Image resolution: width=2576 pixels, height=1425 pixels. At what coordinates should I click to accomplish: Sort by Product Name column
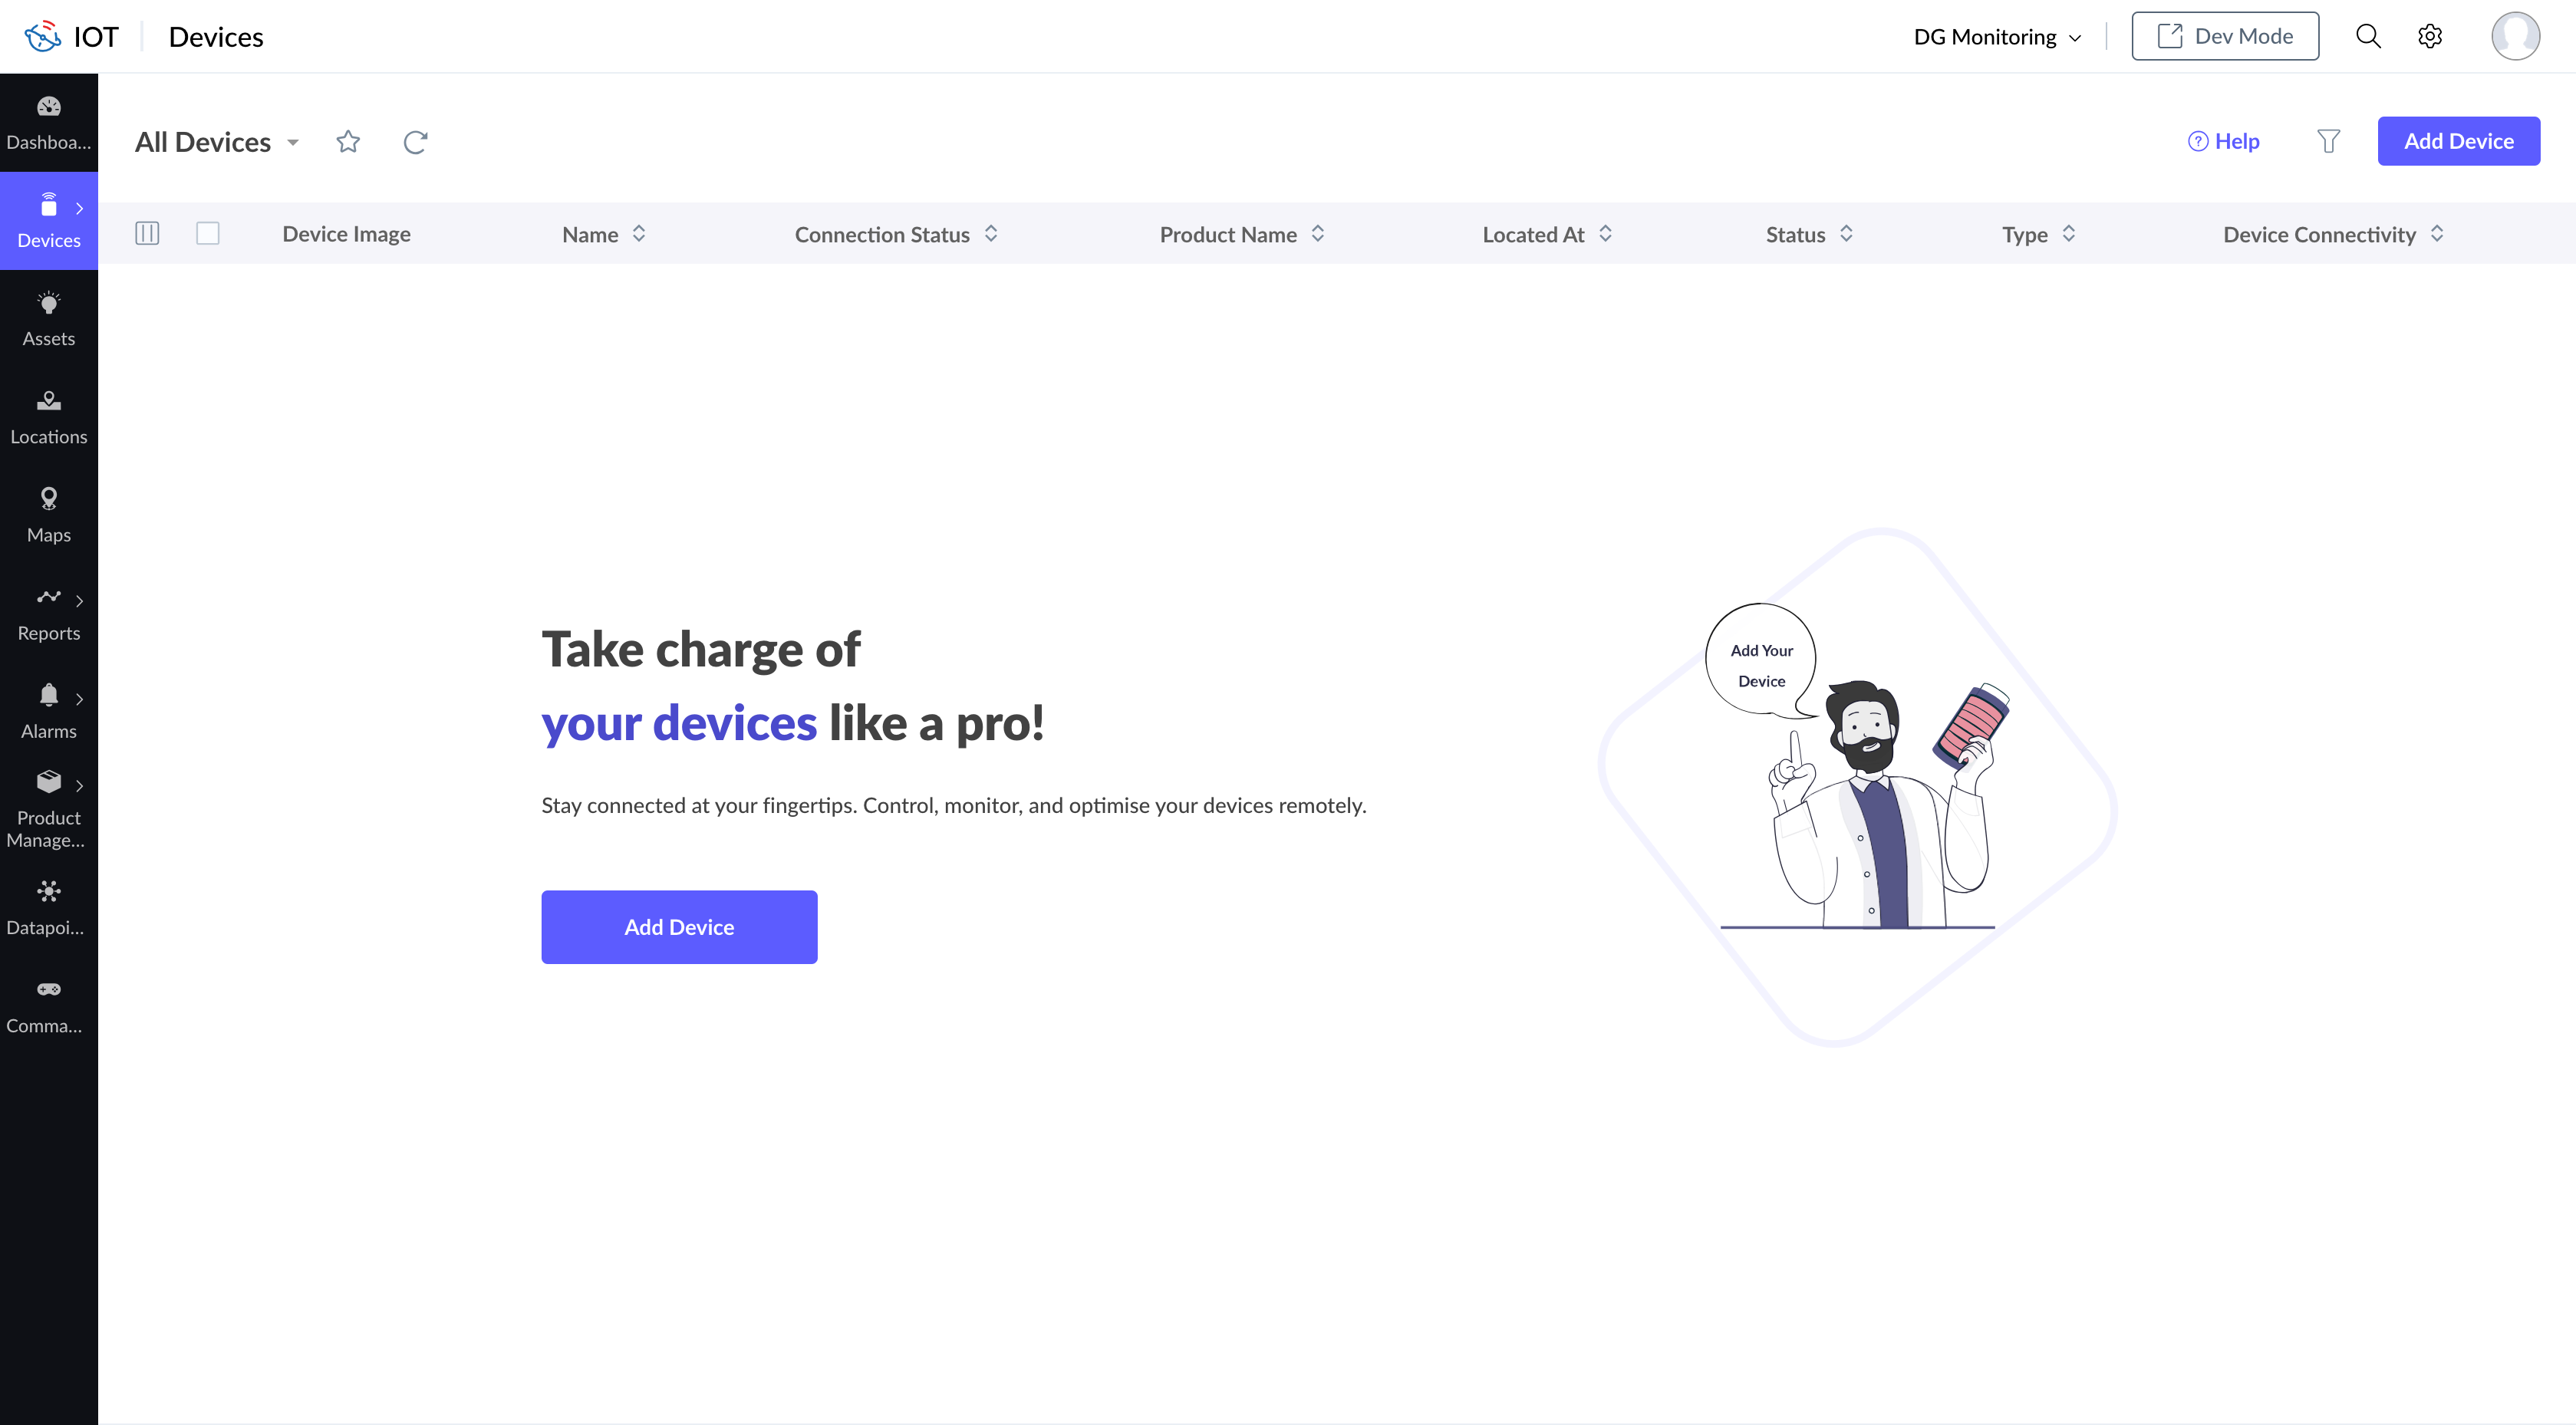[1317, 234]
